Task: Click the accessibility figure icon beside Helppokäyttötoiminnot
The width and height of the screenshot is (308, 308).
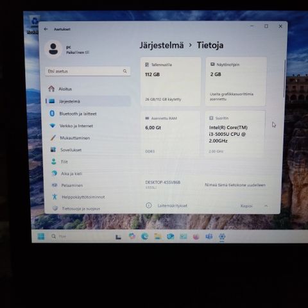Action: coord(55,196)
